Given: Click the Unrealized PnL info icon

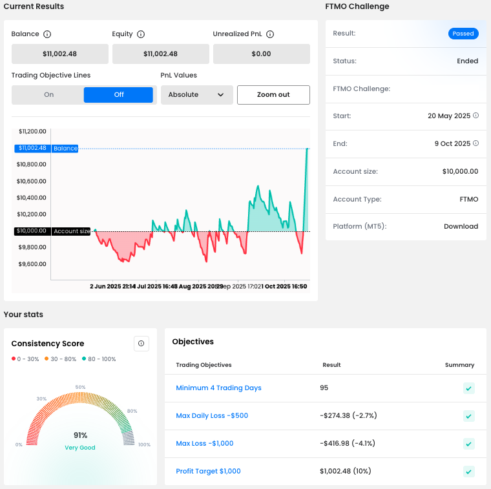Looking at the screenshot, I should tap(270, 34).
